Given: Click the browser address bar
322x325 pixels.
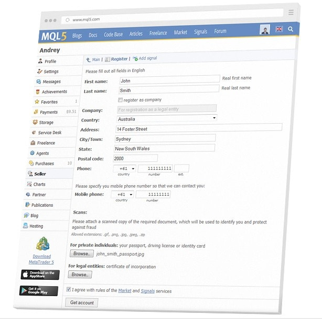Looking at the screenshot, I should tap(172, 16).
